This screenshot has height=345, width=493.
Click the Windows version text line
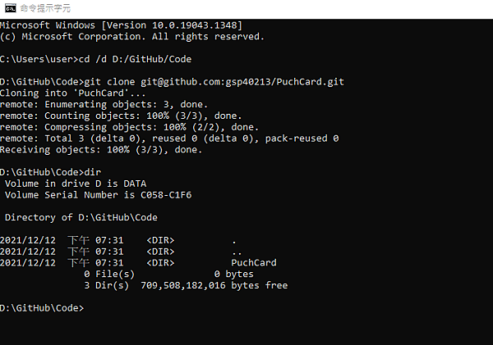point(121,25)
